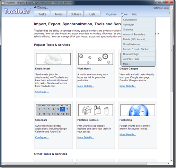Switch to the Notes tab

coord(59,14)
